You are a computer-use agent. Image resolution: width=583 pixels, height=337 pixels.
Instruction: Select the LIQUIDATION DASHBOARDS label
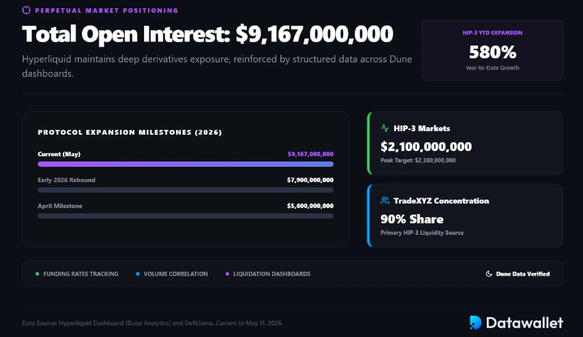point(272,274)
